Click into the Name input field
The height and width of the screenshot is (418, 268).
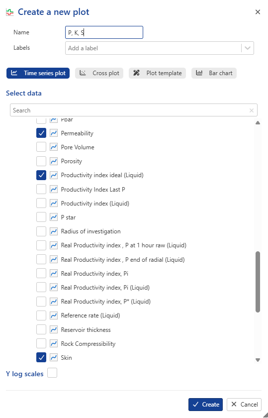click(x=104, y=32)
